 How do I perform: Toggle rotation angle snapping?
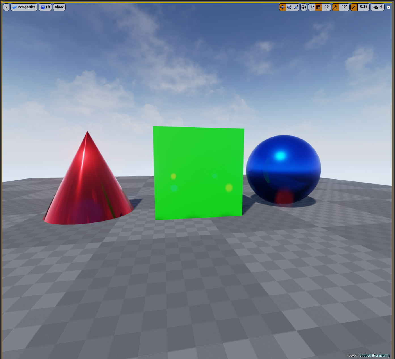click(x=336, y=7)
